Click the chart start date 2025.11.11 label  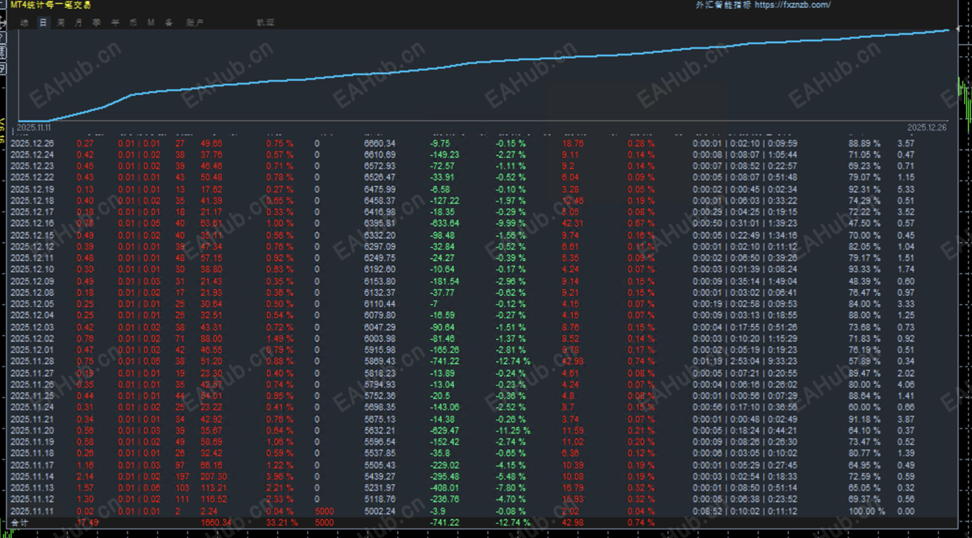(x=34, y=128)
